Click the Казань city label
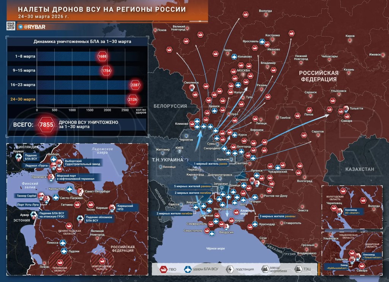Screen dimensions: 389x282 pyautogui.click(x=349, y=70)
